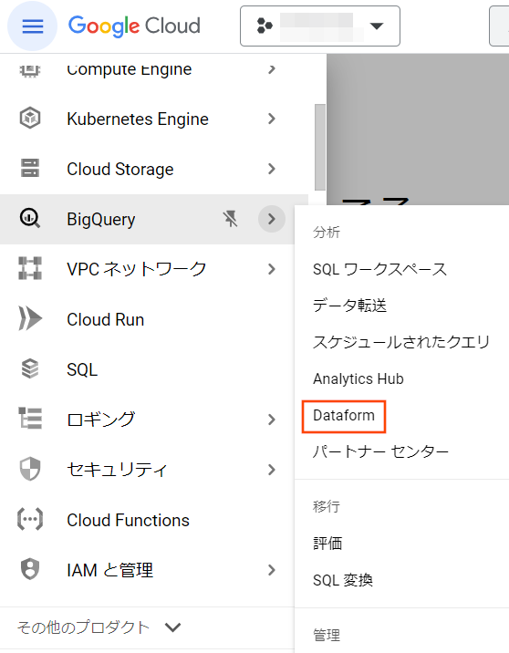Open SQL ワークスペース in BigQuery submenu
This screenshot has width=509, height=653.
379,269
